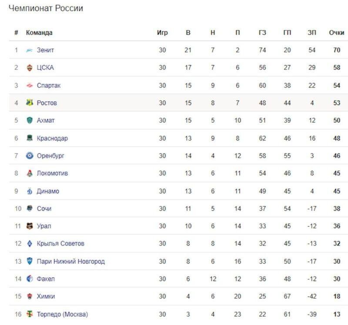Click the Spartak logo icon

(x=30, y=85)
